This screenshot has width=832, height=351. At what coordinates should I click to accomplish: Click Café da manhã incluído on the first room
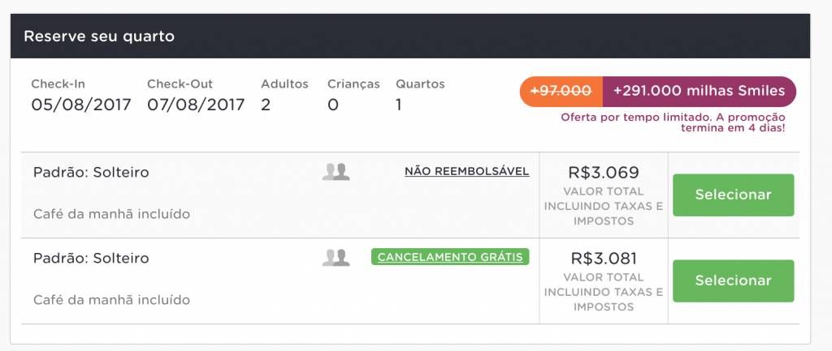[x=111, y=214]
